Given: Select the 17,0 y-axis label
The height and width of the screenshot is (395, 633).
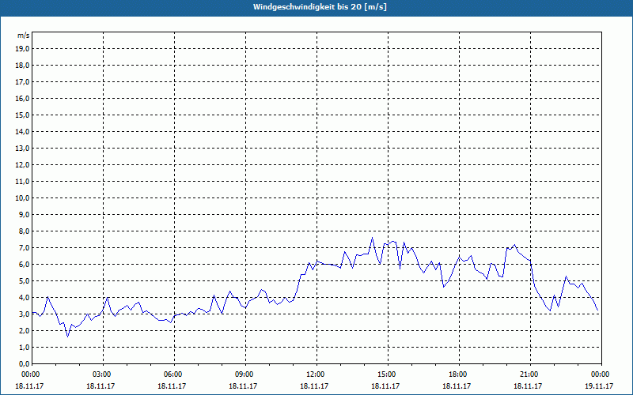Looking at the screenshot, I should 23,82.
